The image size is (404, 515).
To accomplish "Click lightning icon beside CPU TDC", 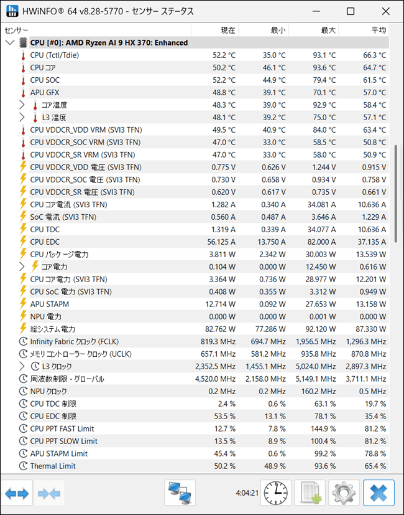I will point(23,229).
